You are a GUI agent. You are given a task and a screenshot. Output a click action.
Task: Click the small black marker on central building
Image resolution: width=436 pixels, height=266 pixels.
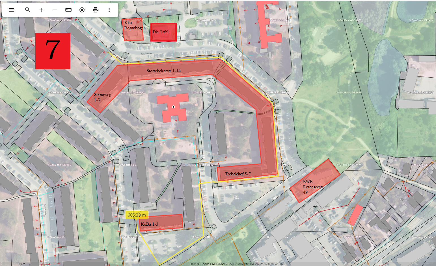coord(173,107)
